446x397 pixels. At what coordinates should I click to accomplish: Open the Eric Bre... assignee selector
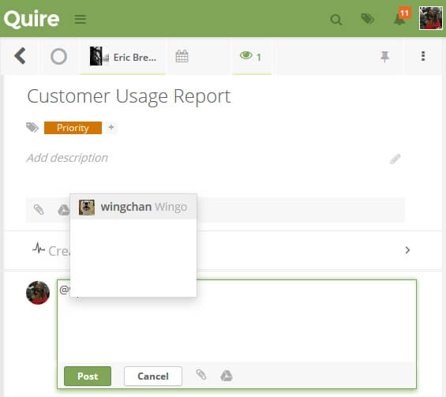coord(123,56)
